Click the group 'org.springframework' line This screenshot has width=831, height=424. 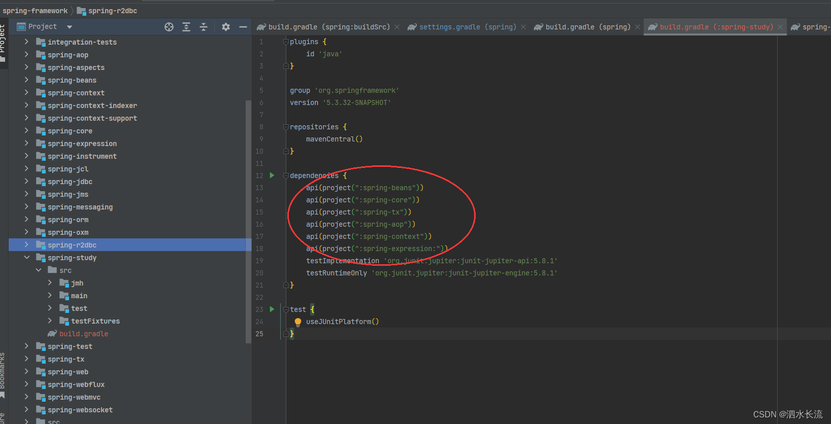tap(345, 90)
